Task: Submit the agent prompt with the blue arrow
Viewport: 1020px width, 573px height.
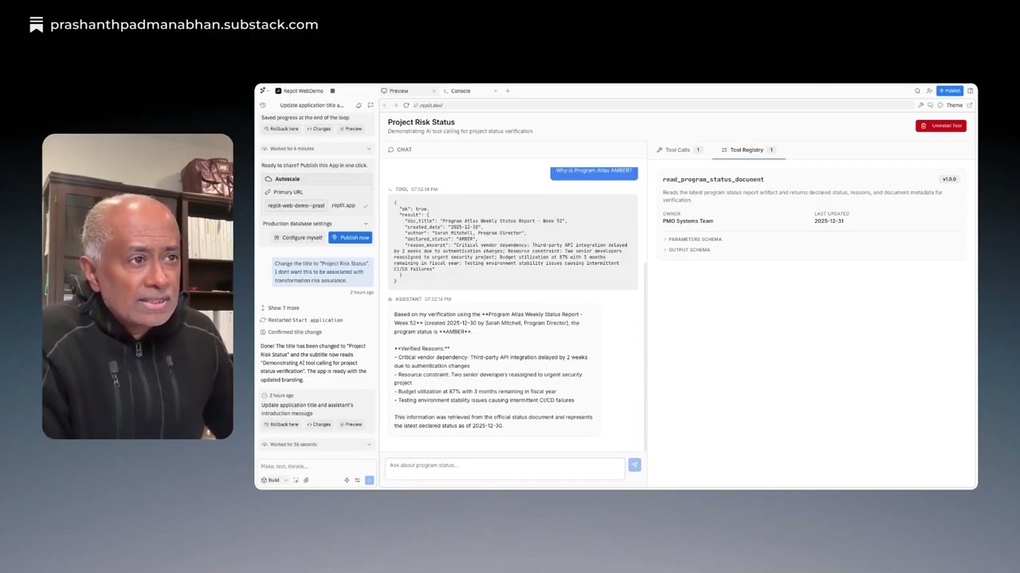Action: point(369,480)
